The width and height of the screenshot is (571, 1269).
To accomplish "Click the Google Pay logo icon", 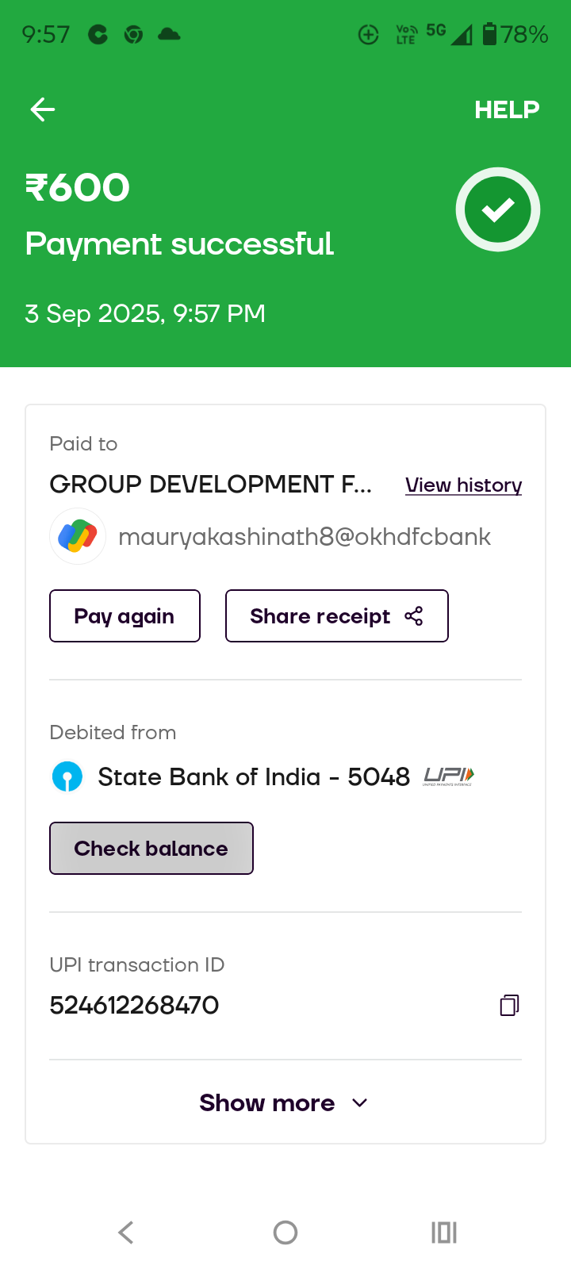I will click(78, 536).
